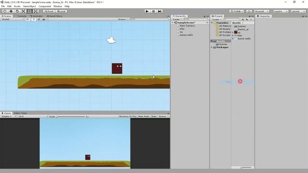The width and height of the screenshot is (308, 173).
Task: Collapse Favorites in Project panel
Action: [x=212, y=23]
